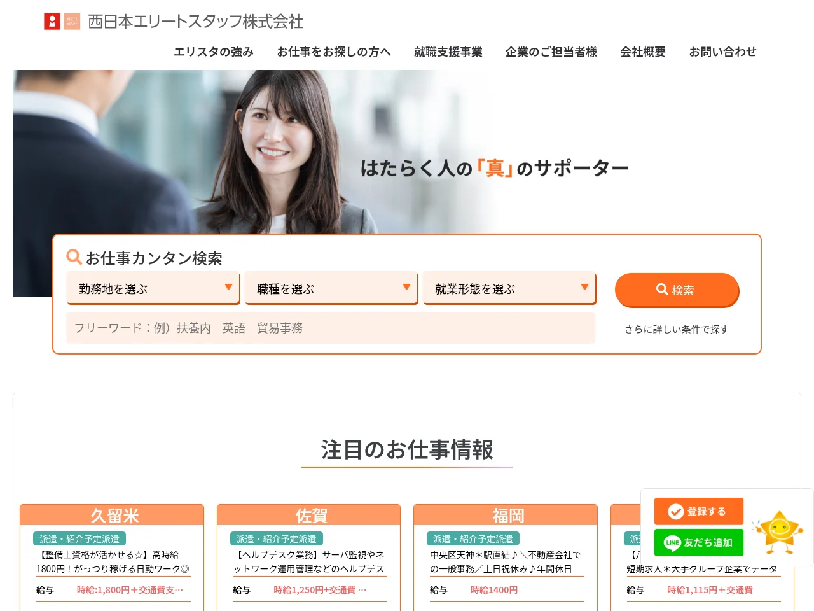
Task: Click the red Elite Staff logo icon
Action: [x=52, y=22]
